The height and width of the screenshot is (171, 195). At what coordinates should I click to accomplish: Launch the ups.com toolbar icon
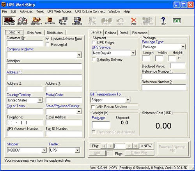coord(50,21)
